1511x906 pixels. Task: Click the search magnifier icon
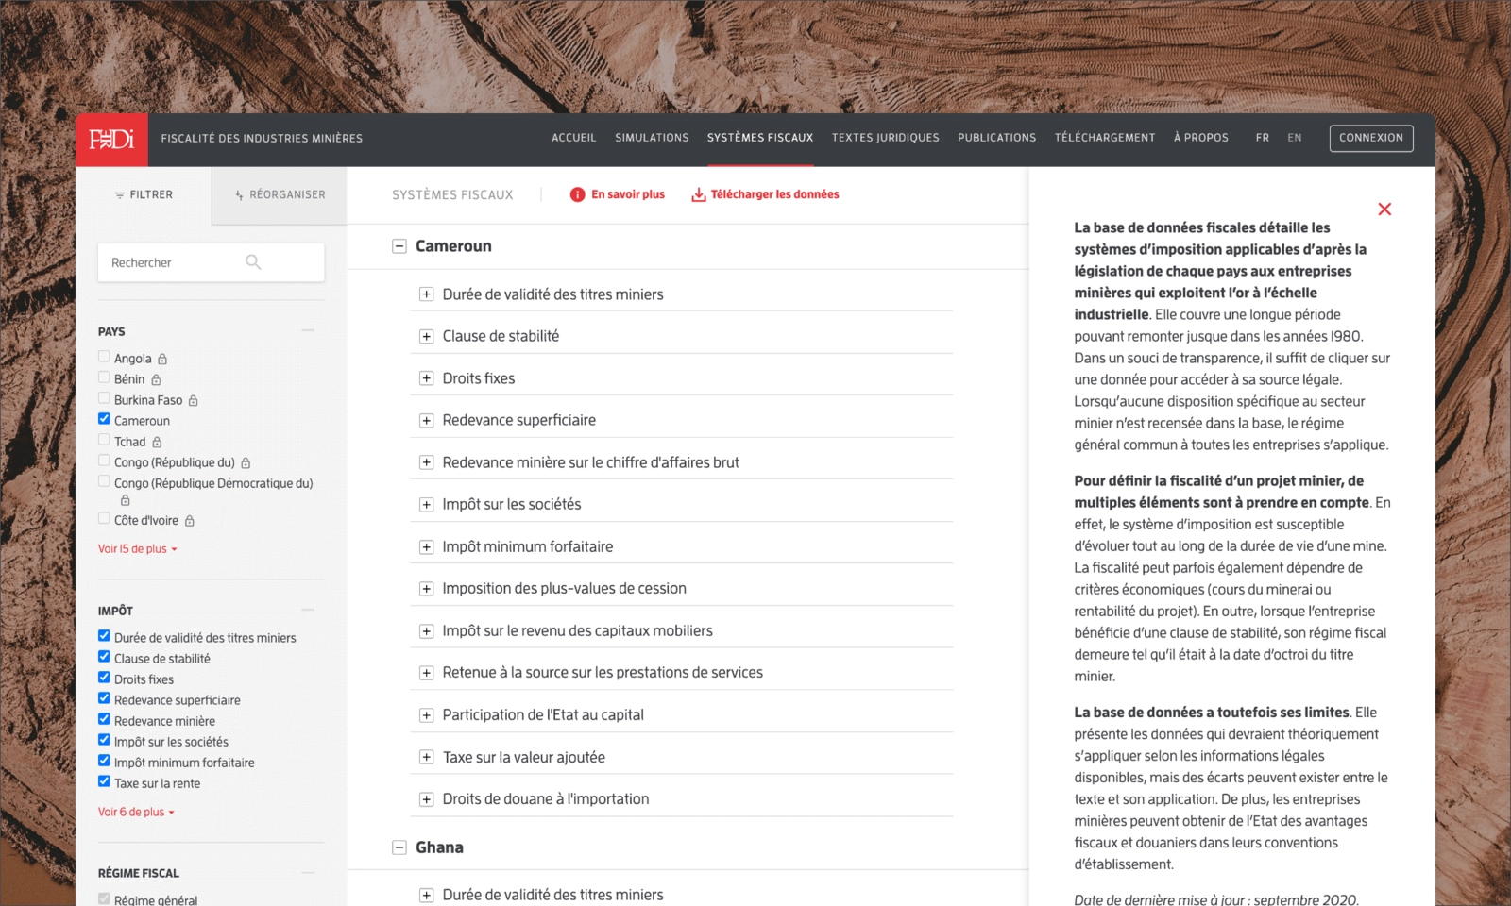coord(253,261)
